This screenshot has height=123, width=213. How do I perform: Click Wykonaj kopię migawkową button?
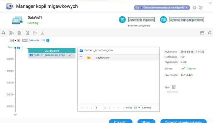pyautogui.click(x=186, y=20)
